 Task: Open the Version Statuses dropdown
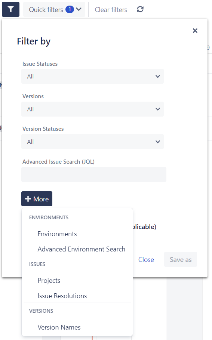(92, 142)
